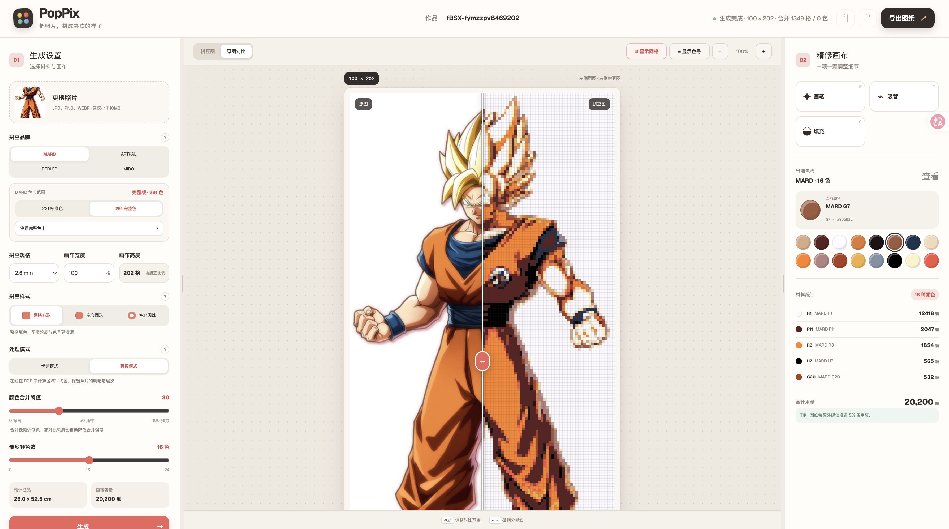Select 网格方珠 bead style

pos(36,315)
